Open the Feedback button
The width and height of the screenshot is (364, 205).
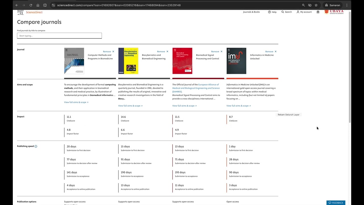(x=336, y=203)
